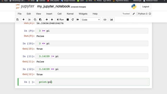Open the Google Translate bookmark

68,1
